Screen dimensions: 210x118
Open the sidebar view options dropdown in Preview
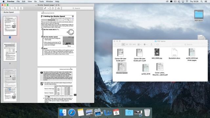pyautogui.click(x=4, y=8)
